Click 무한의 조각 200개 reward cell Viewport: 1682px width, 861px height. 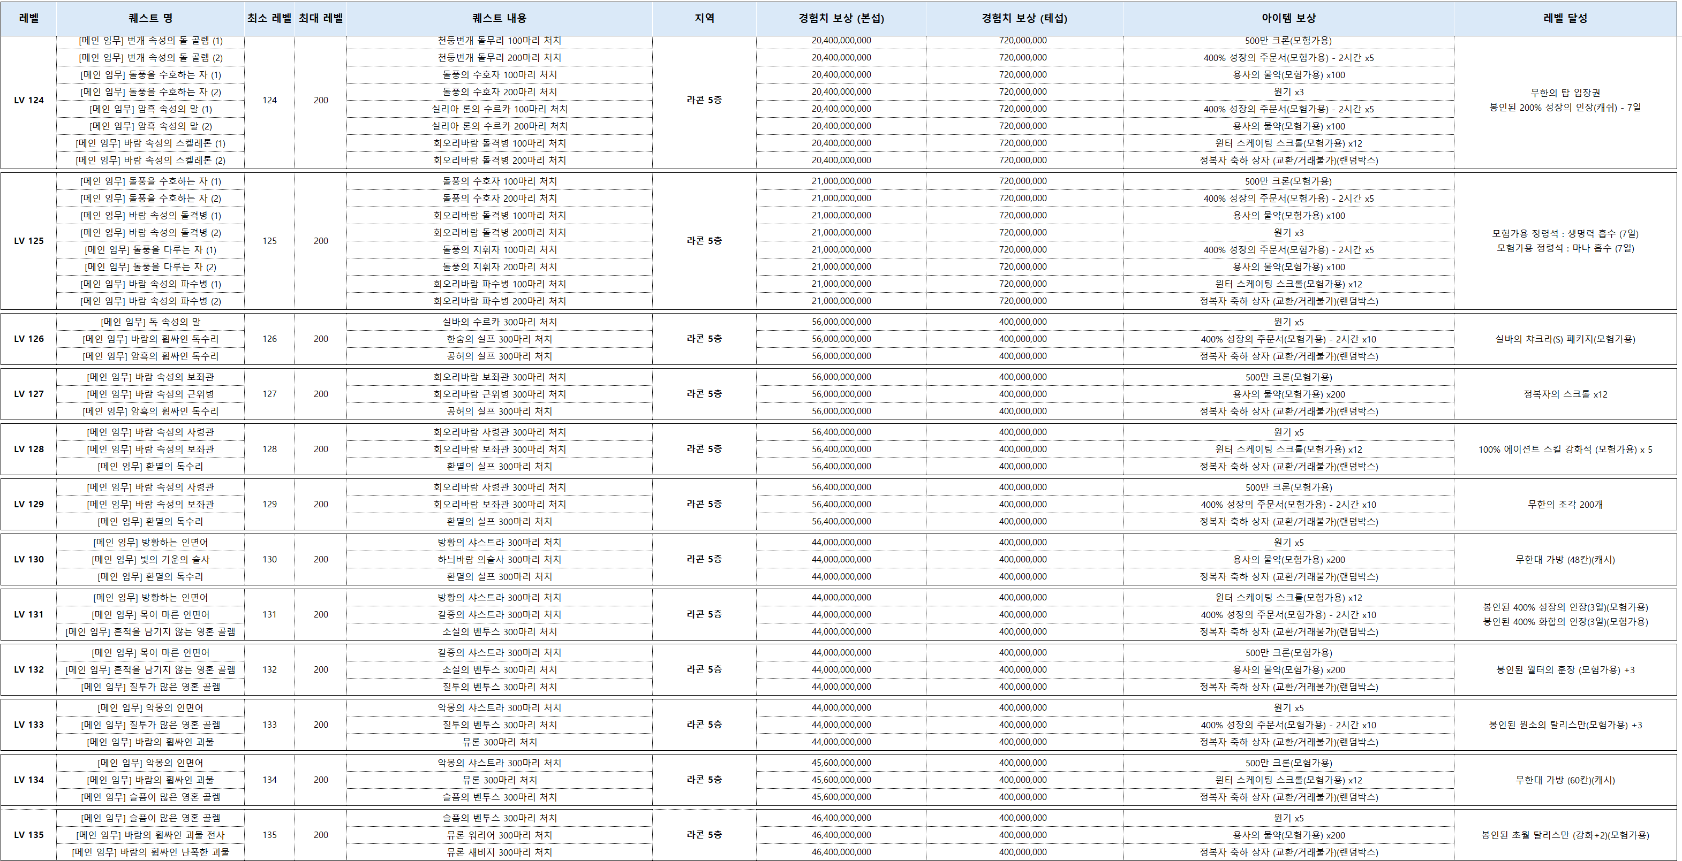pos(1565,505)
